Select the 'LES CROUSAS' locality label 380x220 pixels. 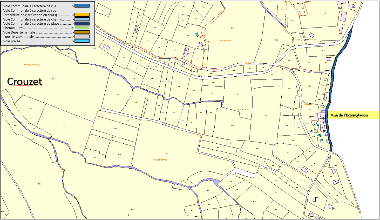243,109
